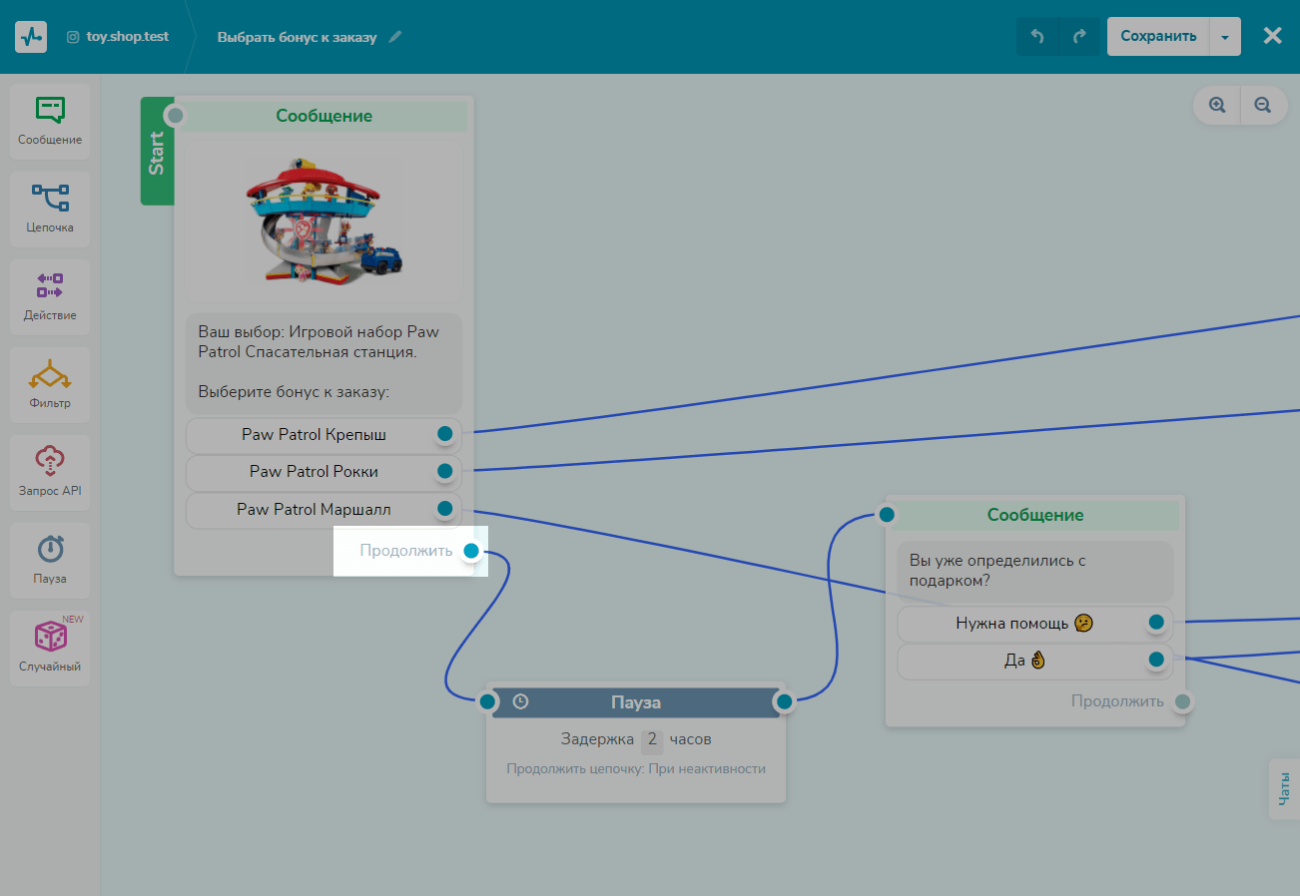The width and height of the screenshot is (1300, 896).
Task: Click the highlighted Продолжить connector dot
Action: pos(471,551)
